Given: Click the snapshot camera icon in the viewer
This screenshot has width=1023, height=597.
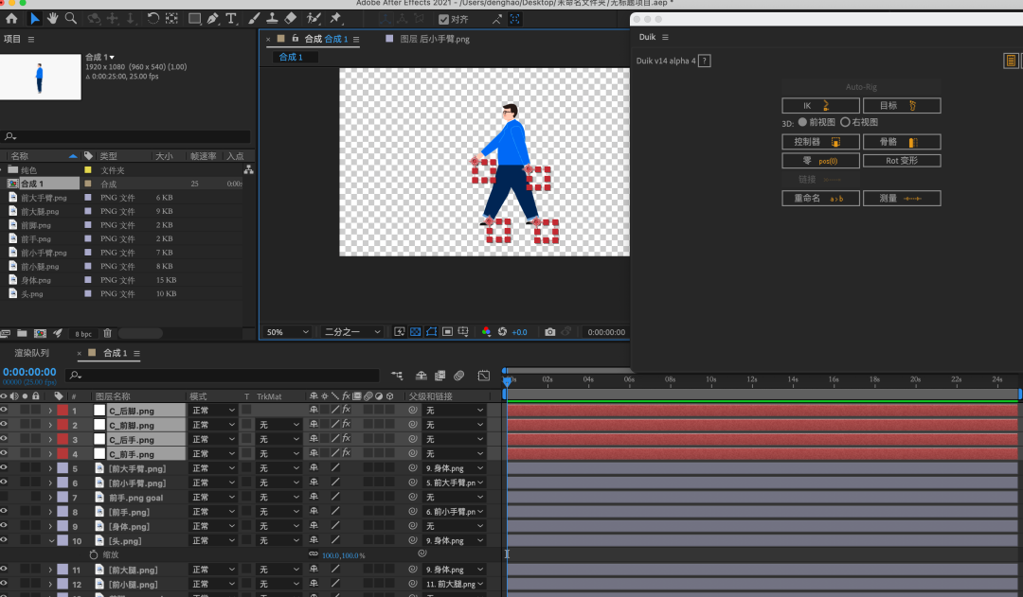Looking at the screenshot, I should pyautogui.click(x=549, y=332).
